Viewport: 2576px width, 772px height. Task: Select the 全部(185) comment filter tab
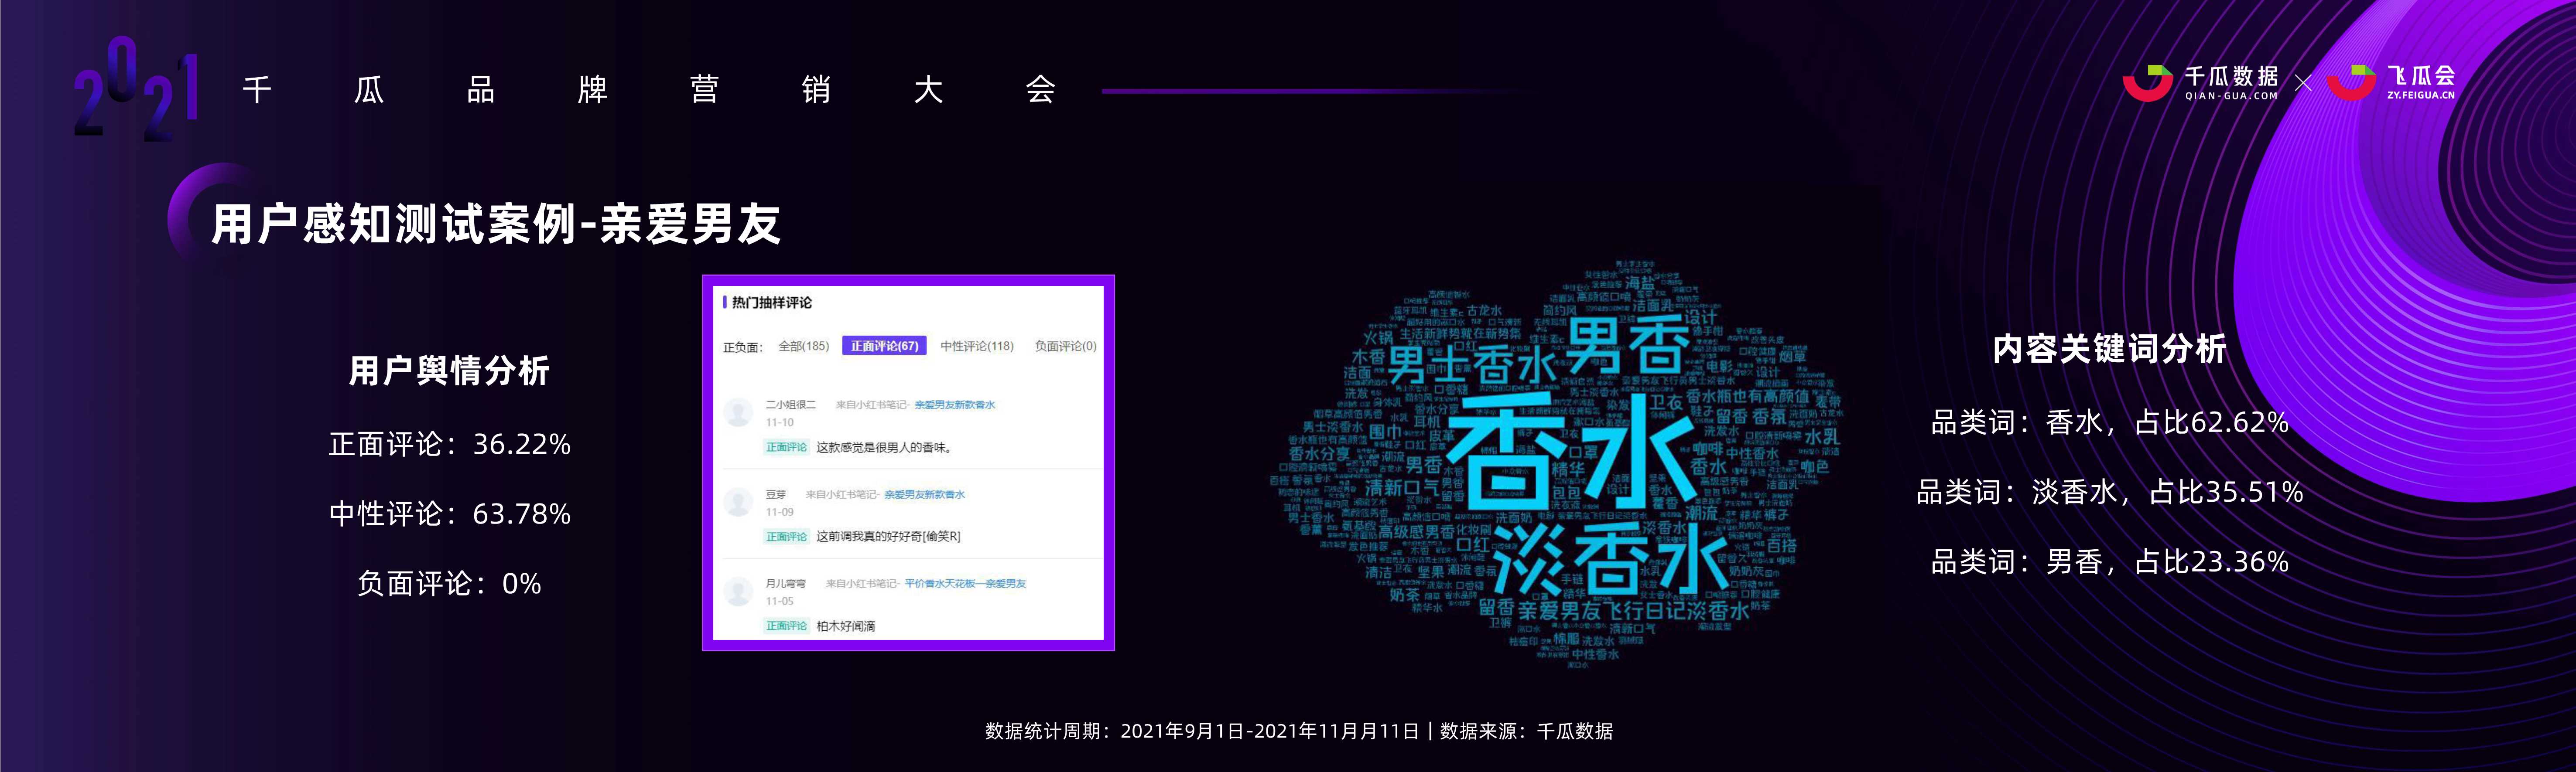click(x=803, y=346)
